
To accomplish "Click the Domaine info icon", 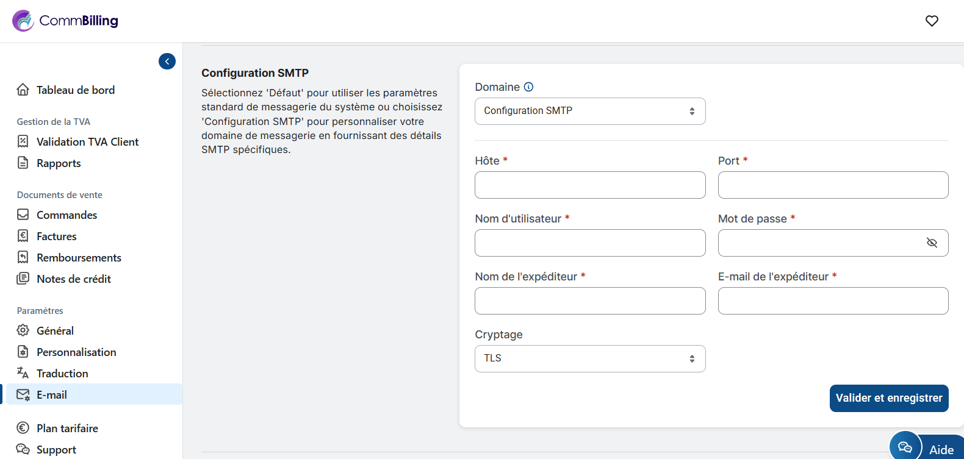I will click(529, 87).
